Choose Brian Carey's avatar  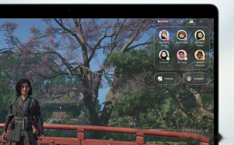(x=182, y=35)
